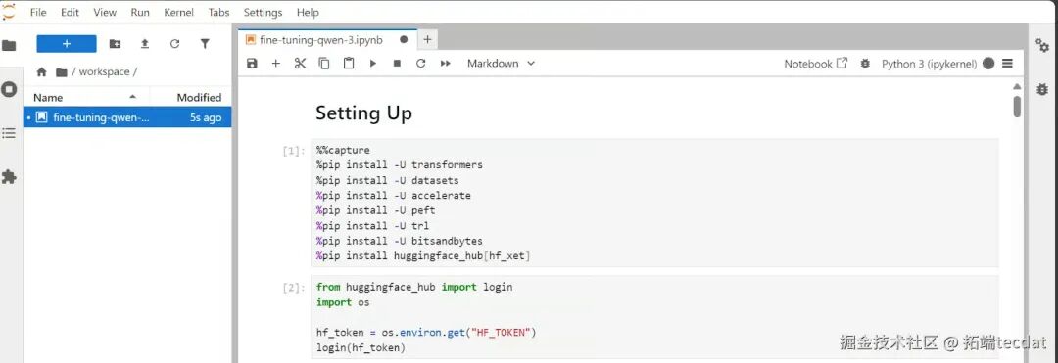Image resolution: width=1058 pixels, height=363 pixels.
Task: Click into the login(hf_token) code line
Action: click(361, 347)
